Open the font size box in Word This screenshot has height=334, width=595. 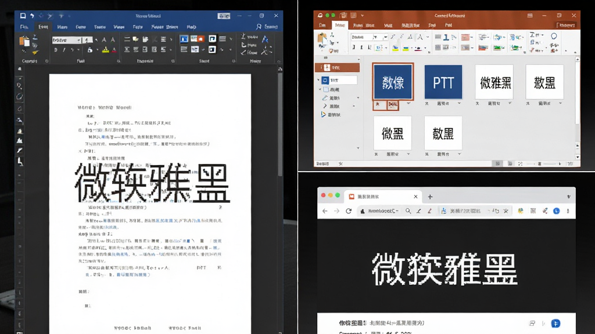87,40
